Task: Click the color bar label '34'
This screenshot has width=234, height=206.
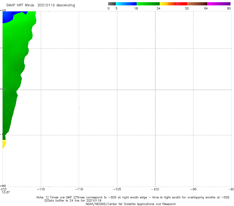Action: (x=158, y=9)
